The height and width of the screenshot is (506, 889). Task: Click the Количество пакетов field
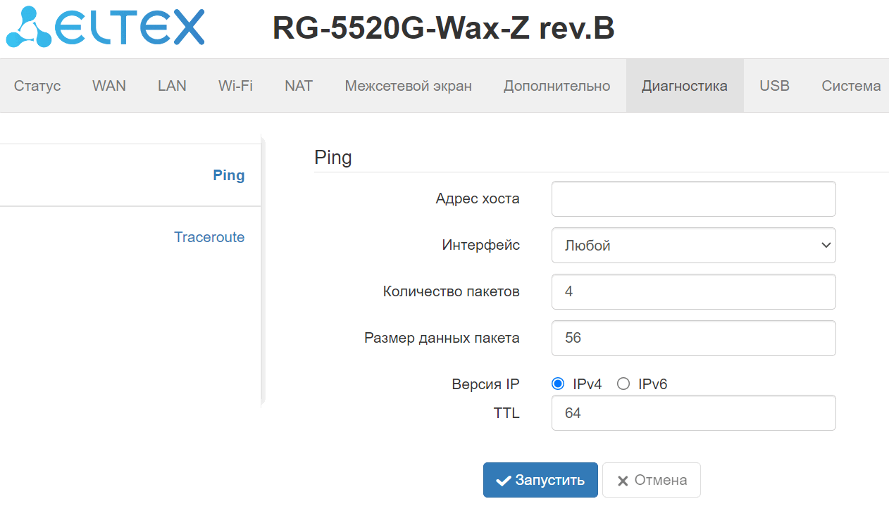click(x=693, y=291)
